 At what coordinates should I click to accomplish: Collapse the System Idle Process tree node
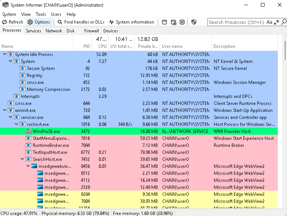pos(4,54)
